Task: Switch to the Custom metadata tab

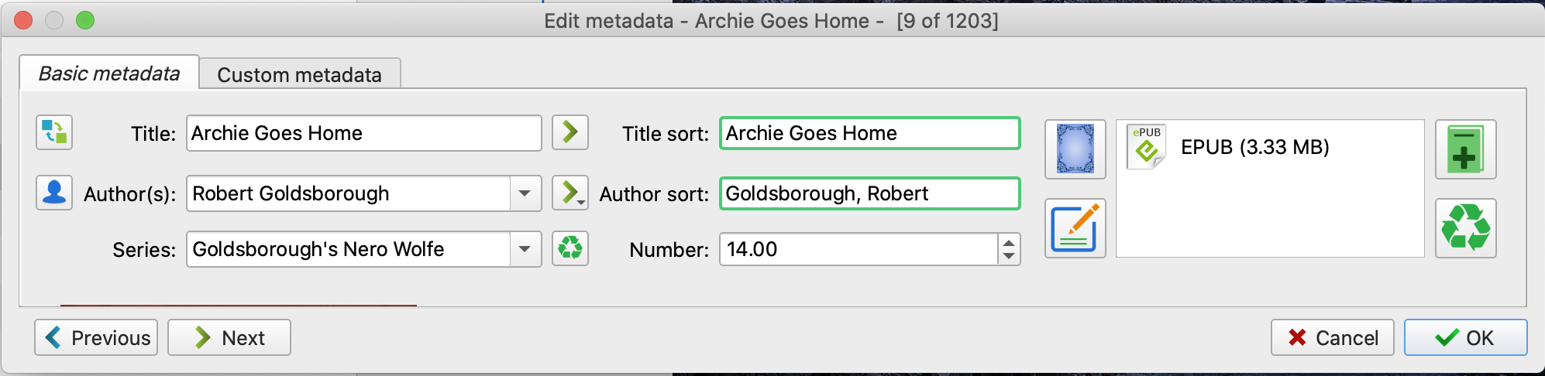Action: pos(299,75)
